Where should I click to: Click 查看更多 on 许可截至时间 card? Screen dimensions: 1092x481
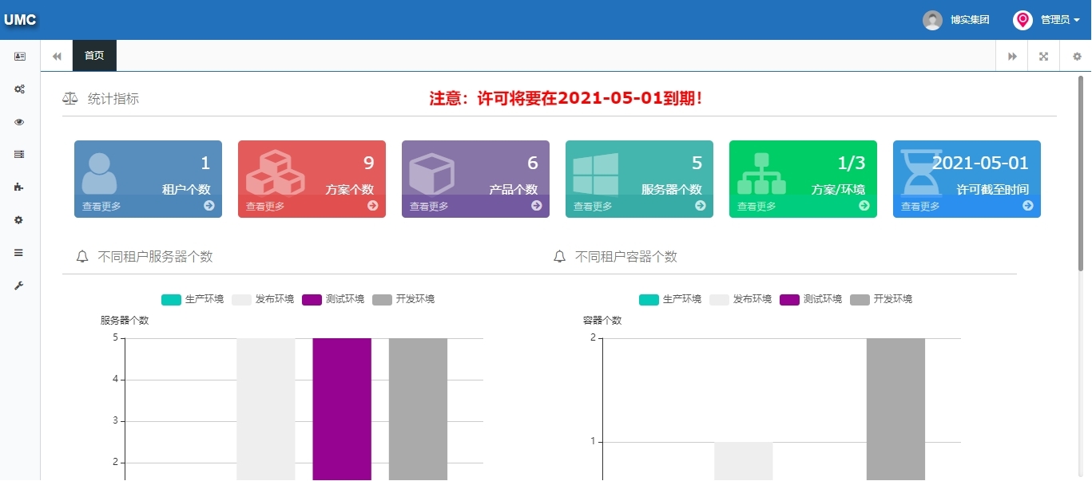pos(920,206)
